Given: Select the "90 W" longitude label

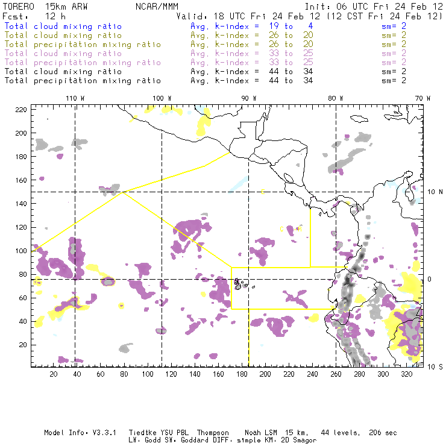Looking at the screenshot, I should 249,98.
